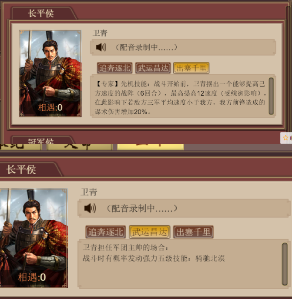
Task: Click highlighted yellow tab in middle strip
Action: 151,147
